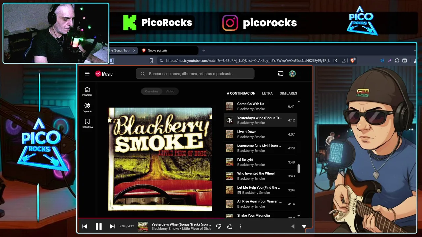
Task: Click the song progress bar
Action: tap(195, 218)
